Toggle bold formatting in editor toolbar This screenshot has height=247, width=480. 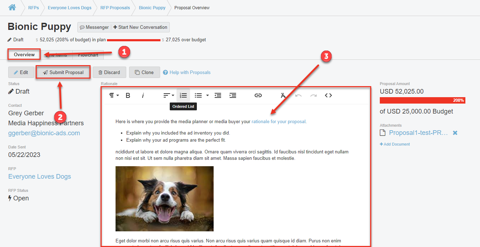(128, 95)
